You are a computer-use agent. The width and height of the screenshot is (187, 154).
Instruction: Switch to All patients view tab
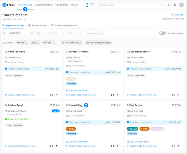tap(37, 25)
